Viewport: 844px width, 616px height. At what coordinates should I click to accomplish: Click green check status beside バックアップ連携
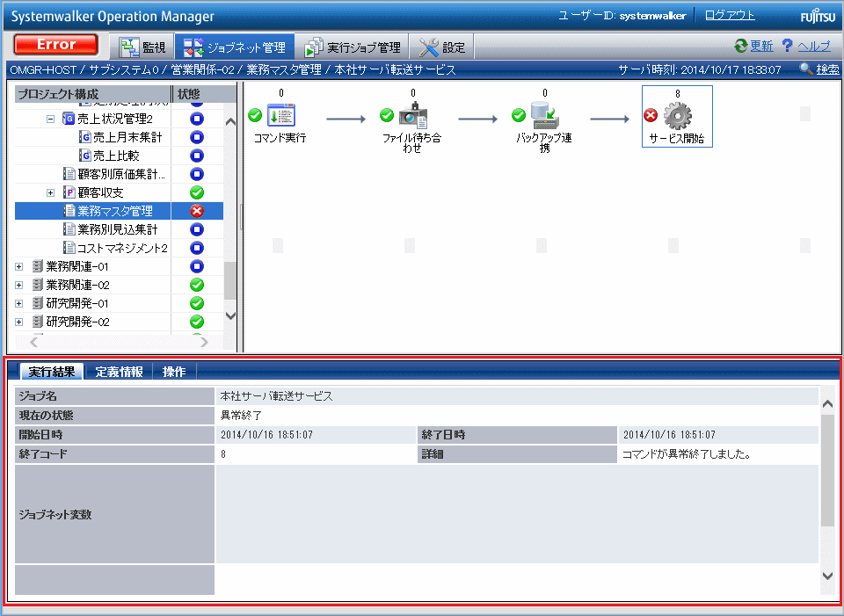pos(519,115)
